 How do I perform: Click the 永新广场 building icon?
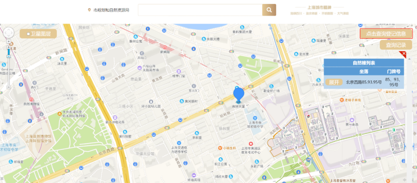point(256,161)
